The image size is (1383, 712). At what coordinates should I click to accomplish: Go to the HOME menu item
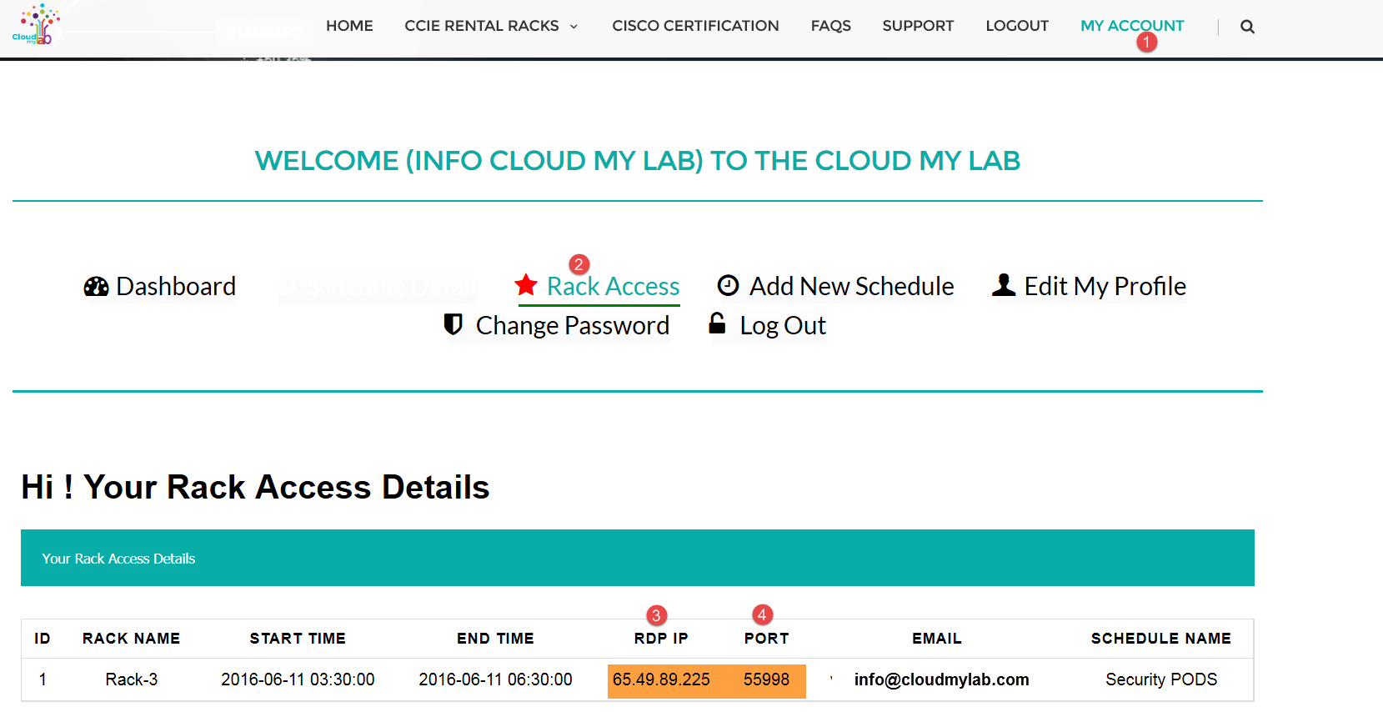[349, 26]
